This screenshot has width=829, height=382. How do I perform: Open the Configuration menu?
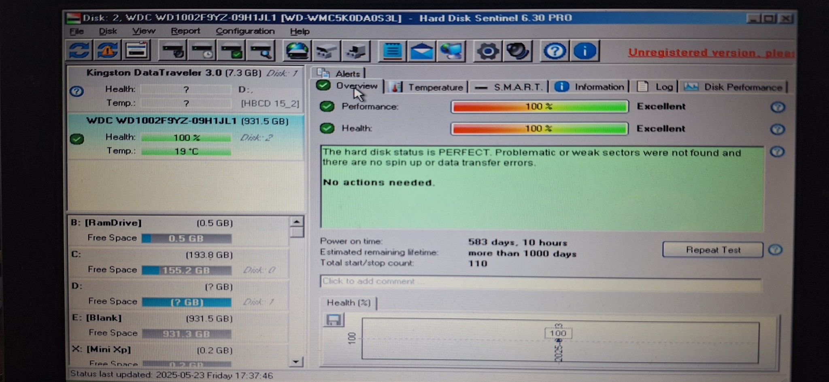245,31
